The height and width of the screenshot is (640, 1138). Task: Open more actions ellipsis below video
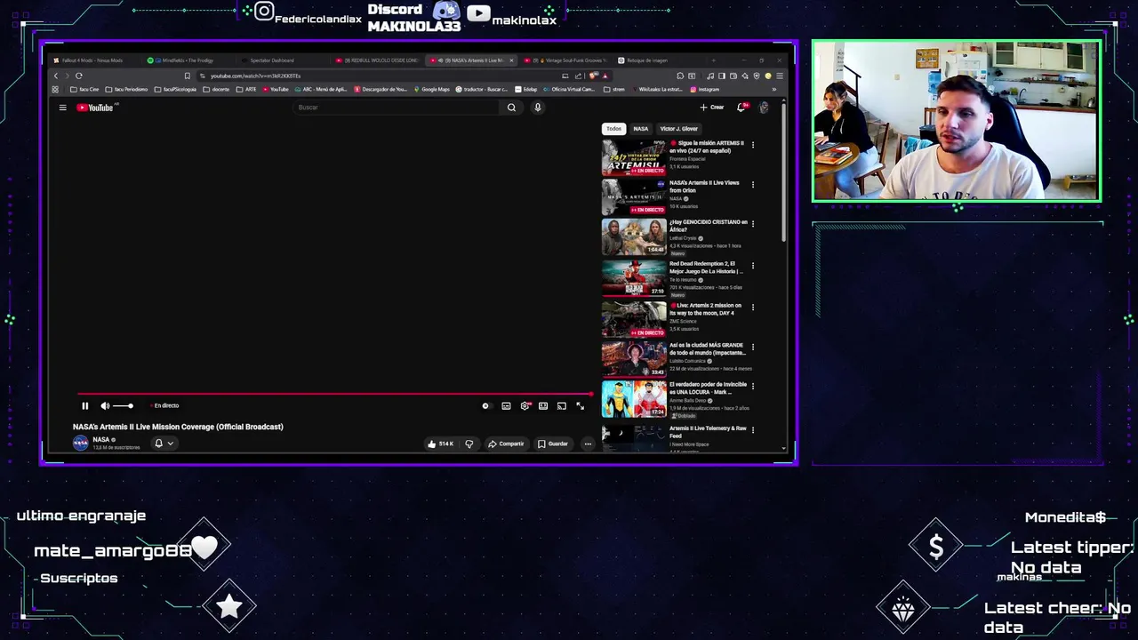pyautogui.click(x=588, y=444)
